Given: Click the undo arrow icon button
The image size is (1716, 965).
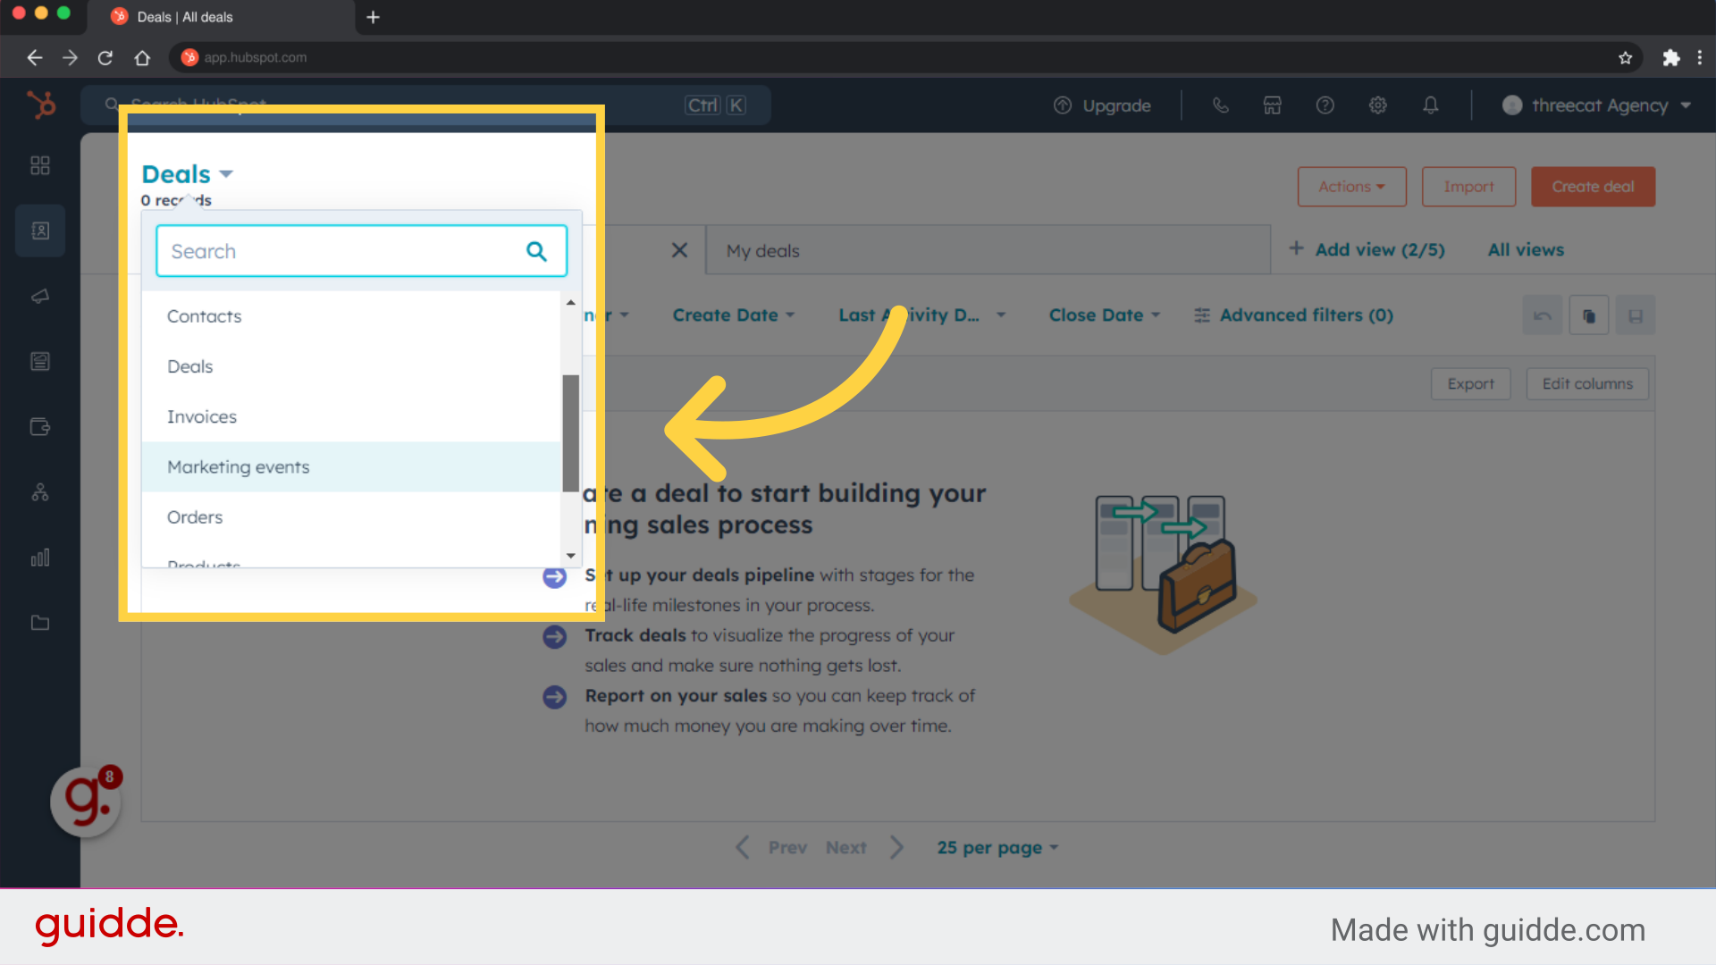Looking at the screenshot, I should [1543, 315].
